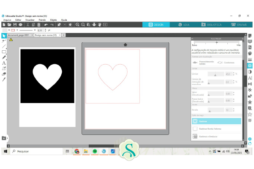Select the Text tool in left toolbar

click(x=4, y=63)
